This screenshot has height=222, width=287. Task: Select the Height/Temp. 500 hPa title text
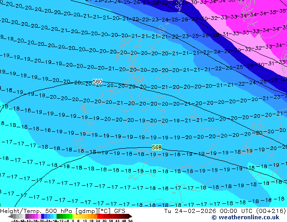36,211
